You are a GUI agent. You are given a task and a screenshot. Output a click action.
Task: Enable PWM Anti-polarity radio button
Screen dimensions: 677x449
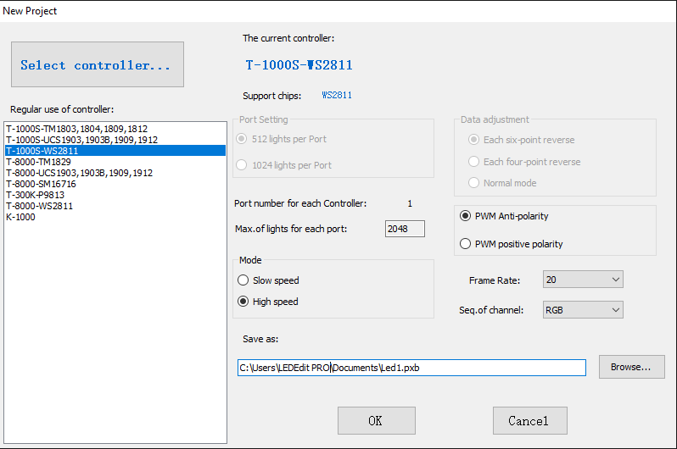[465, 216]
